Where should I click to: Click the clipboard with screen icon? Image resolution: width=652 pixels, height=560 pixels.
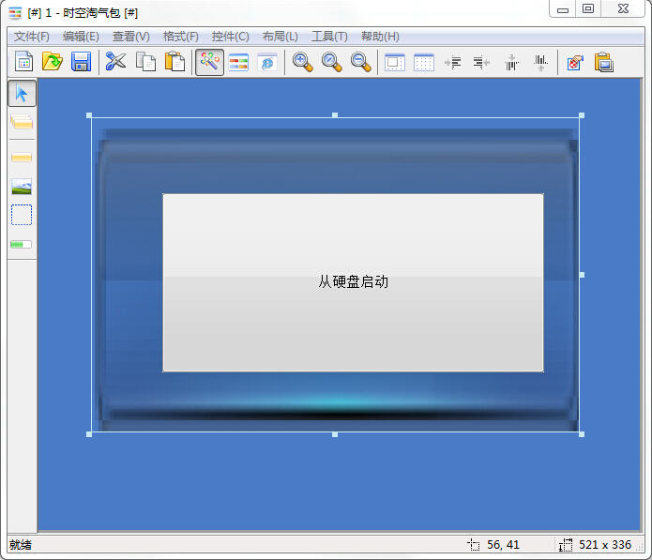tap(604, 62)
